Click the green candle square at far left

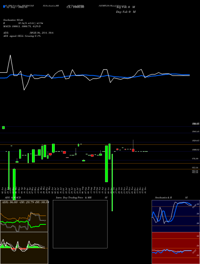(x=3, y=128)
